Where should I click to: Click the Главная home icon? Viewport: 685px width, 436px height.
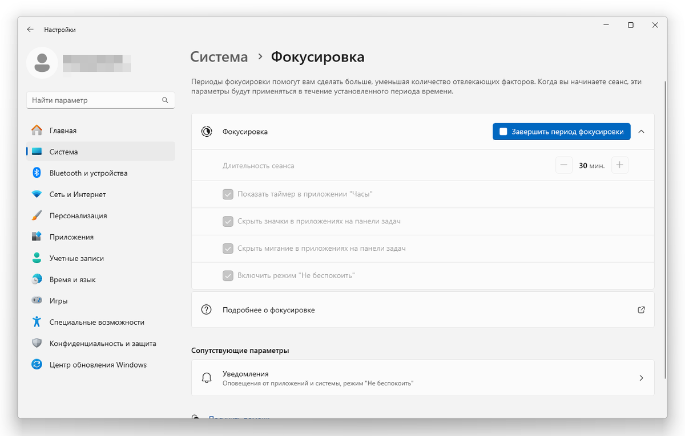37,131
